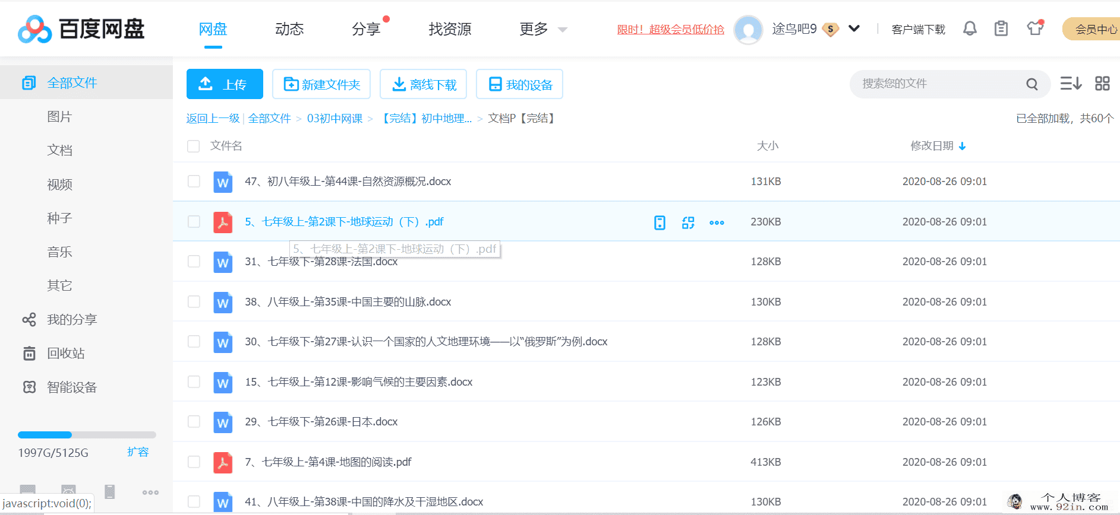Open the 会员中心 button
Screen dimensions: 1120x515
1091,29
